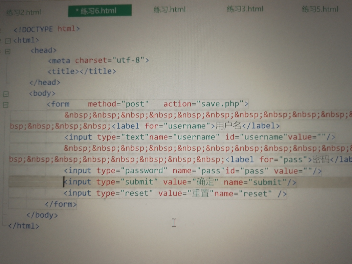Click the <title></title> line
The image size is (352, 264).
(x=82, y=71)
